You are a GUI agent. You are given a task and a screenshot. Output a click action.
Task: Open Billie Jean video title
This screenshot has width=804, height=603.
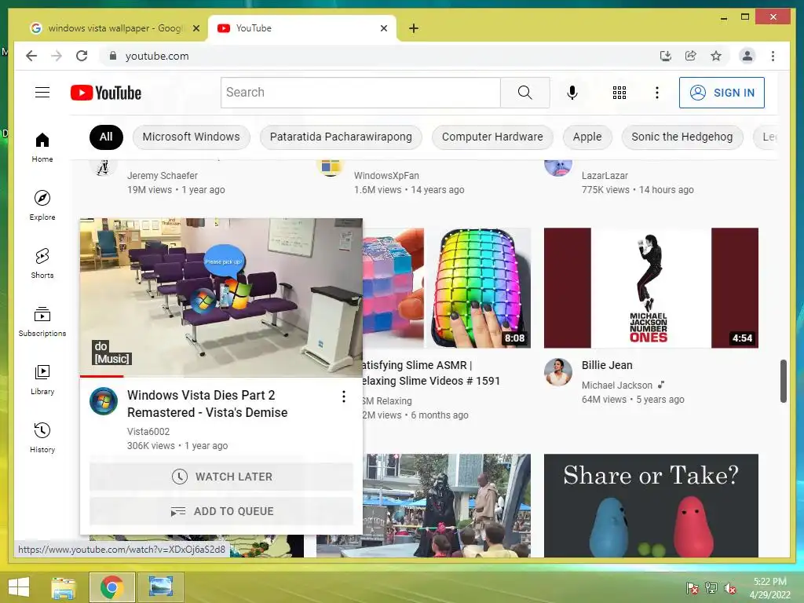607,365
